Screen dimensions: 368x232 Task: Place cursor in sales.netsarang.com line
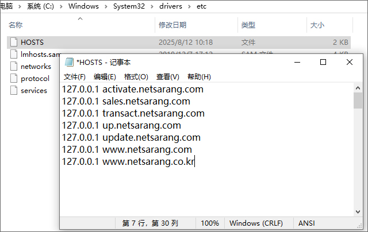click(126, 101)
